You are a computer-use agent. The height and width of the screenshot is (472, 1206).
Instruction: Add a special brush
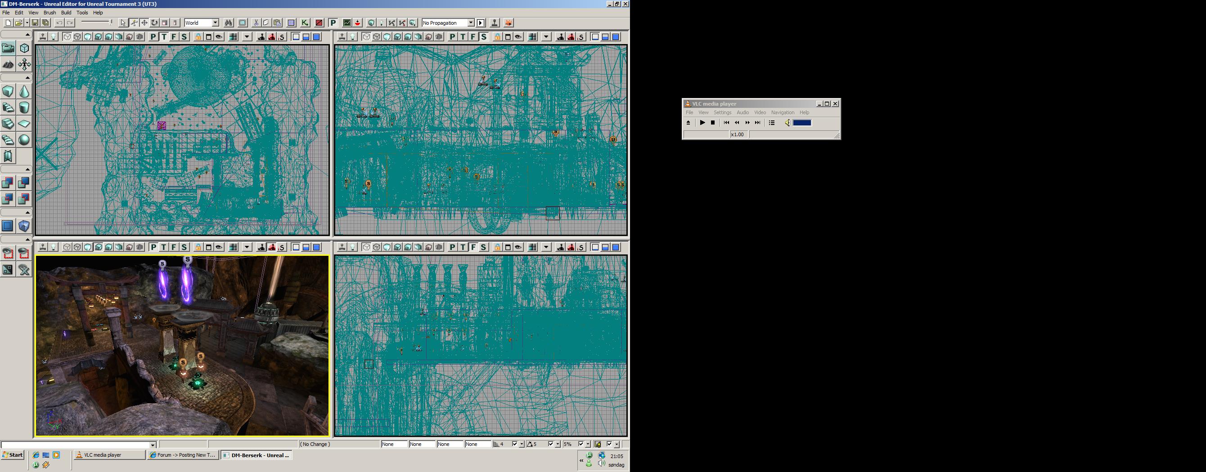(8, 226)
